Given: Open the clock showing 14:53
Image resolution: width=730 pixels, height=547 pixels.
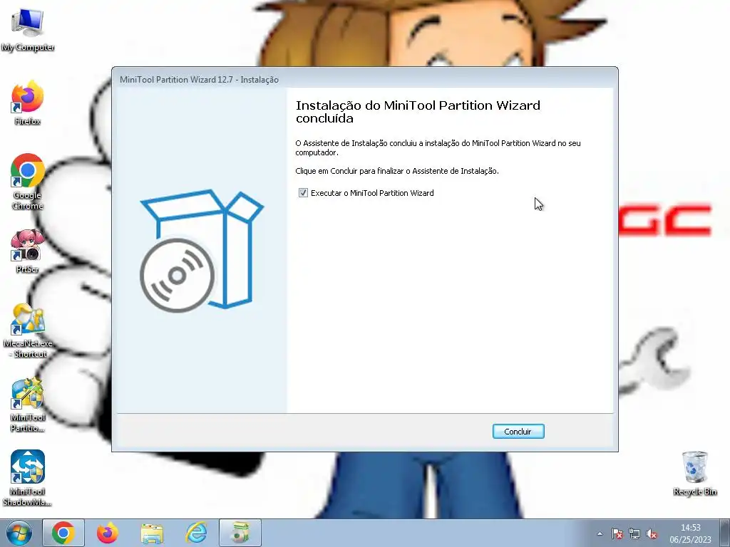Looking at the screenshot, I should (x=690, y=533).
